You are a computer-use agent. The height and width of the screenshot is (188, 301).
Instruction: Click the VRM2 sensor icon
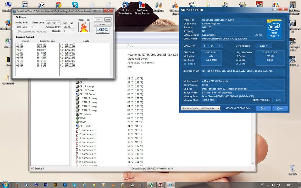[x=77, y=122]
